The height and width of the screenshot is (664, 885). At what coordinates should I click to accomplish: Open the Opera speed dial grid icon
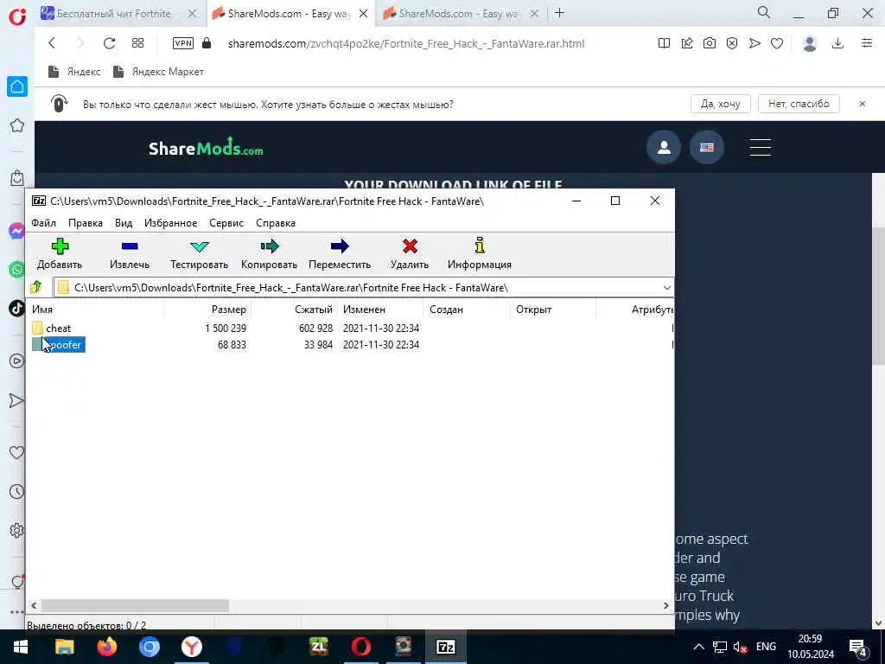pos(137,43)
